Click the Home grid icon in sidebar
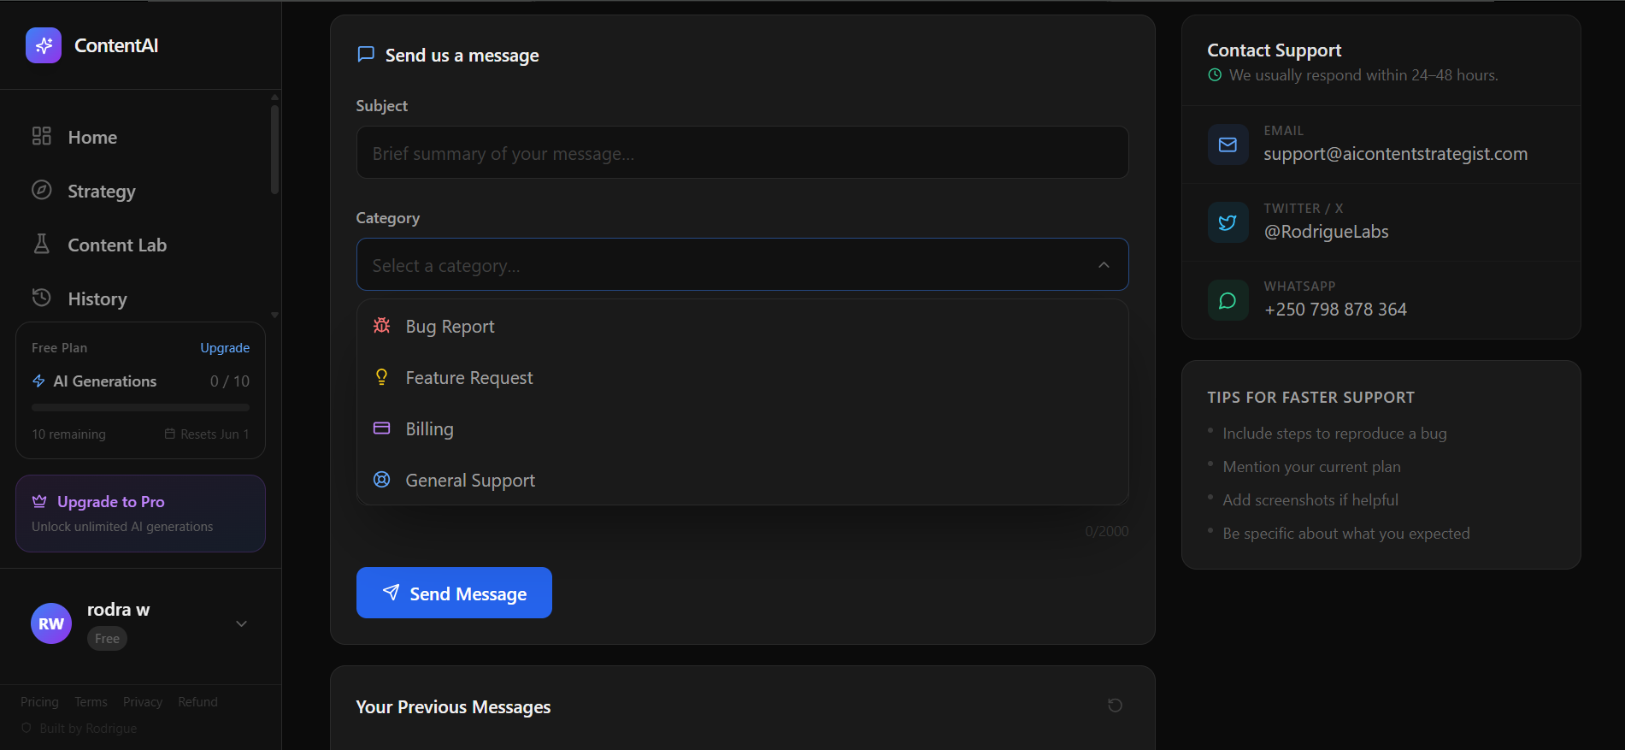1625x750 pixels. pyautogui.click(x=42, y=136)
